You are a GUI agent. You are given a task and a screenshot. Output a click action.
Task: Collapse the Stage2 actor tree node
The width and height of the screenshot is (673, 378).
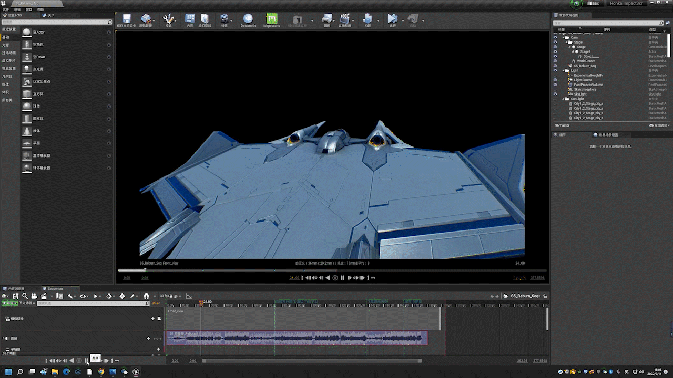click(573, 51)
